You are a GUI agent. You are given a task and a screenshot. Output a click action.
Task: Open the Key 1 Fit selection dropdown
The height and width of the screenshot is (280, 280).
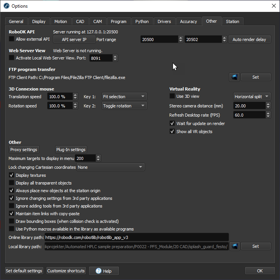click(x=124, y=97)
